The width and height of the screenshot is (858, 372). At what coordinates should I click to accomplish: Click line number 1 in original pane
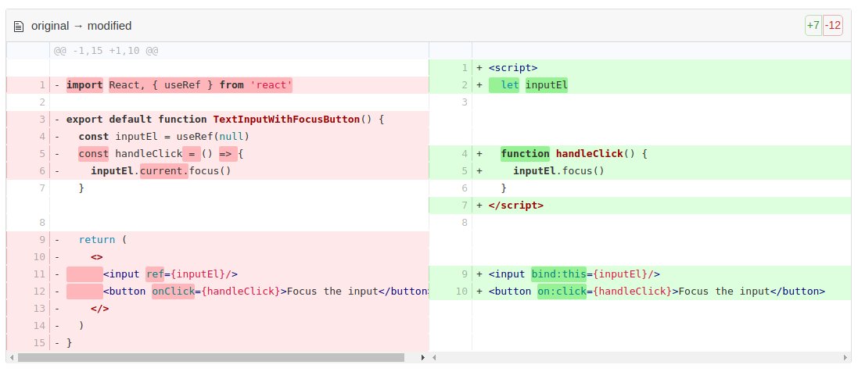(x=41, y=85)
